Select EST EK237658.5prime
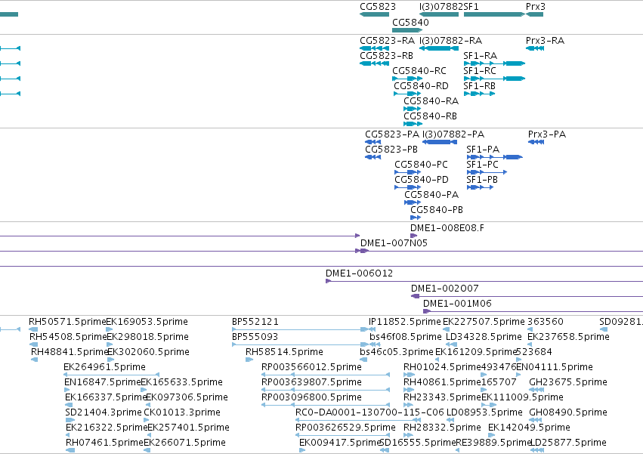The height and width of the screenshot is (454, 643). point(530,344)
